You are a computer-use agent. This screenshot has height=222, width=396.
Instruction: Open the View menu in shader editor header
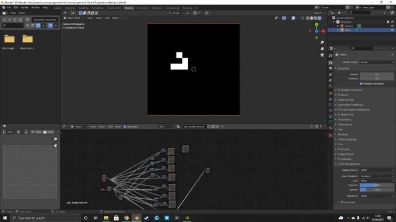[93, 126]
